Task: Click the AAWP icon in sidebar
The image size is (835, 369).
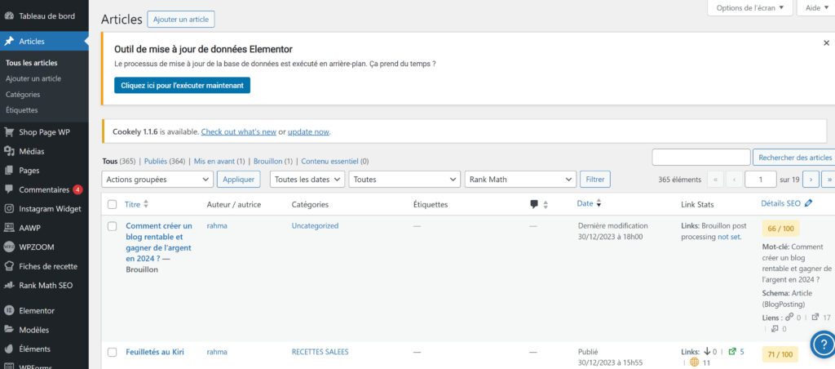Action: point(8,228)
